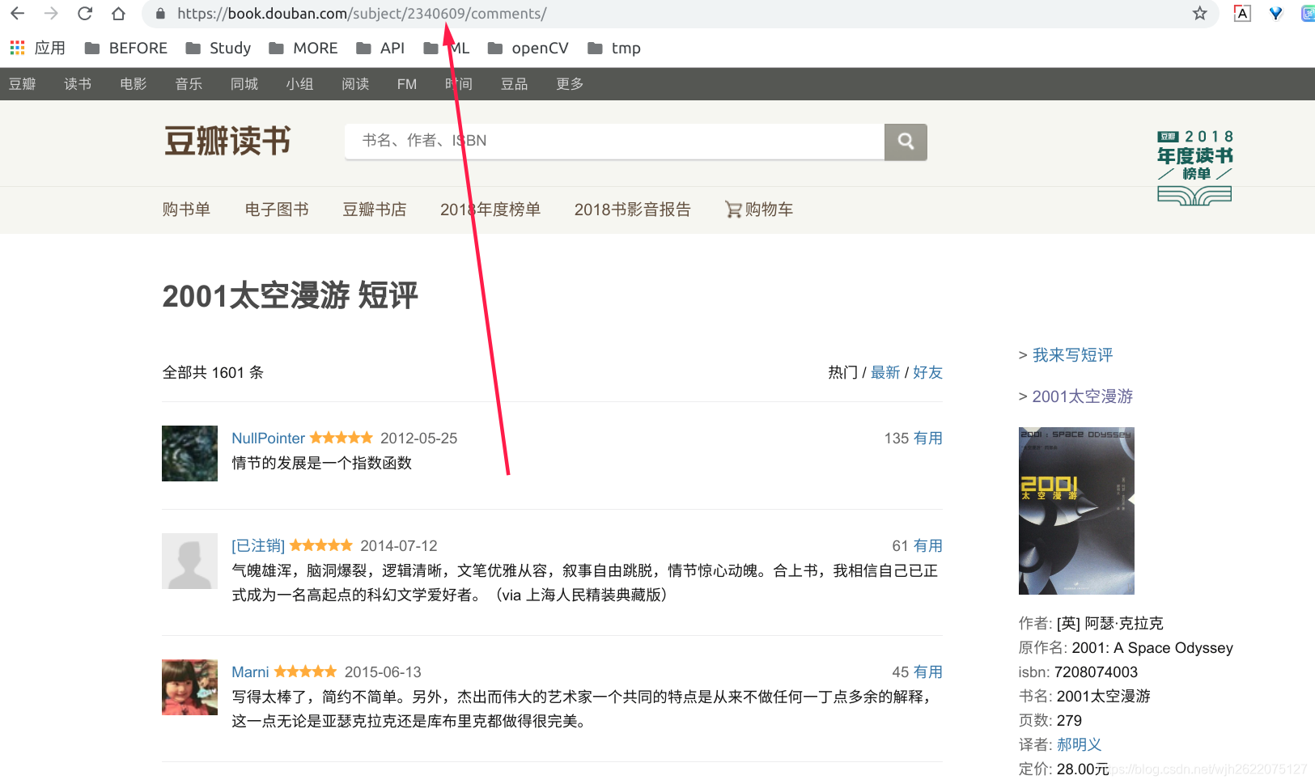Viewport: 1315px width, 784px height.
Task: Click the address bar URL
Action: click(x=362, y=14)
